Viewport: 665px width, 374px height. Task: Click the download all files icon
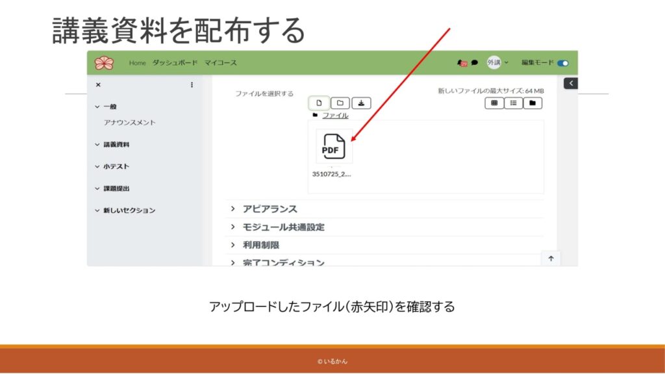pyautogui.click(x=360, y=103)
